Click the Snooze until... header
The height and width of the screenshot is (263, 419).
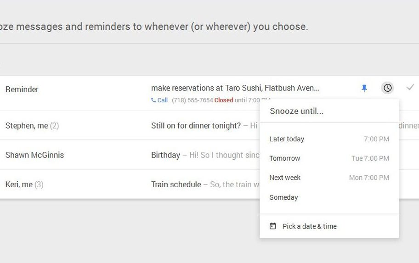(297, 111)
